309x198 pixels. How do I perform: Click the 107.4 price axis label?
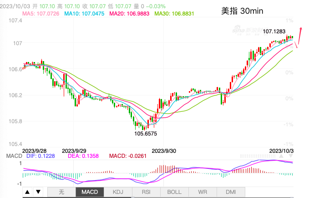point(15,21)
